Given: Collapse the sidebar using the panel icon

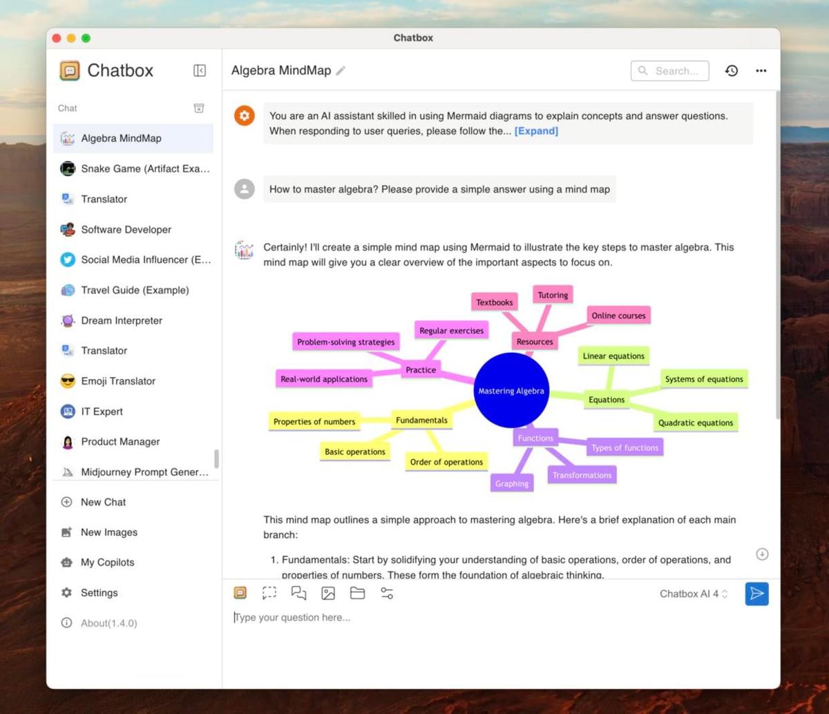Looking at the screenshot, I should (x=199, y=70).
